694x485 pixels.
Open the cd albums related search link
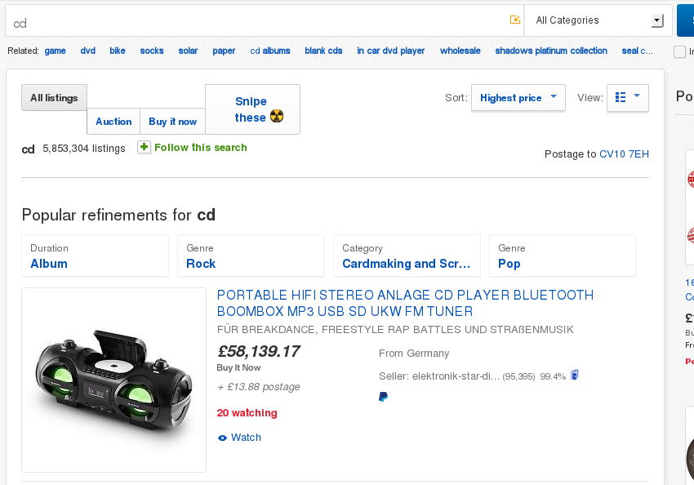[270, 51]
